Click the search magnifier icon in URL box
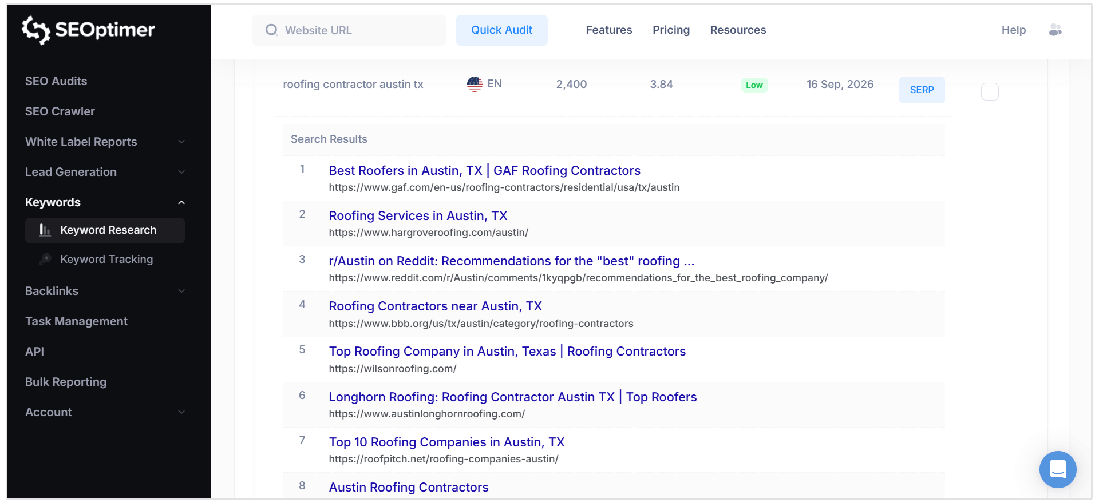Screen dimensions: 1099x503 pos(271,30)
